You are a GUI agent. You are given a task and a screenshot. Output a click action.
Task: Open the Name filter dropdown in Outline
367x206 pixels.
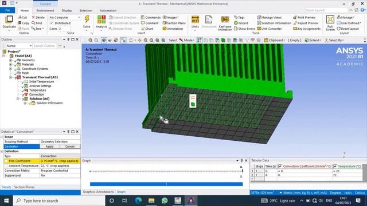(x=30, y=46)
